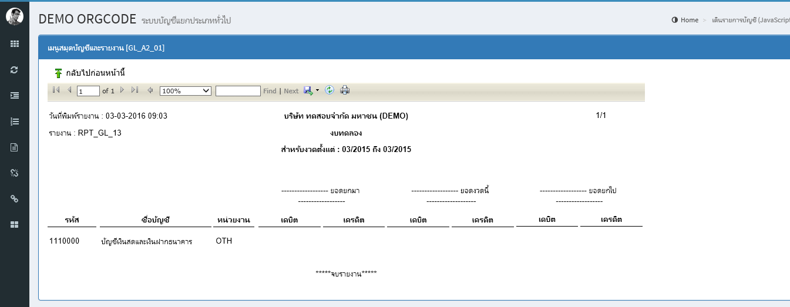This screenshot has width=790, height=307.
Task: Click the กลับไปก่อนหน้านี้ back link
Action: coord(95,73)
